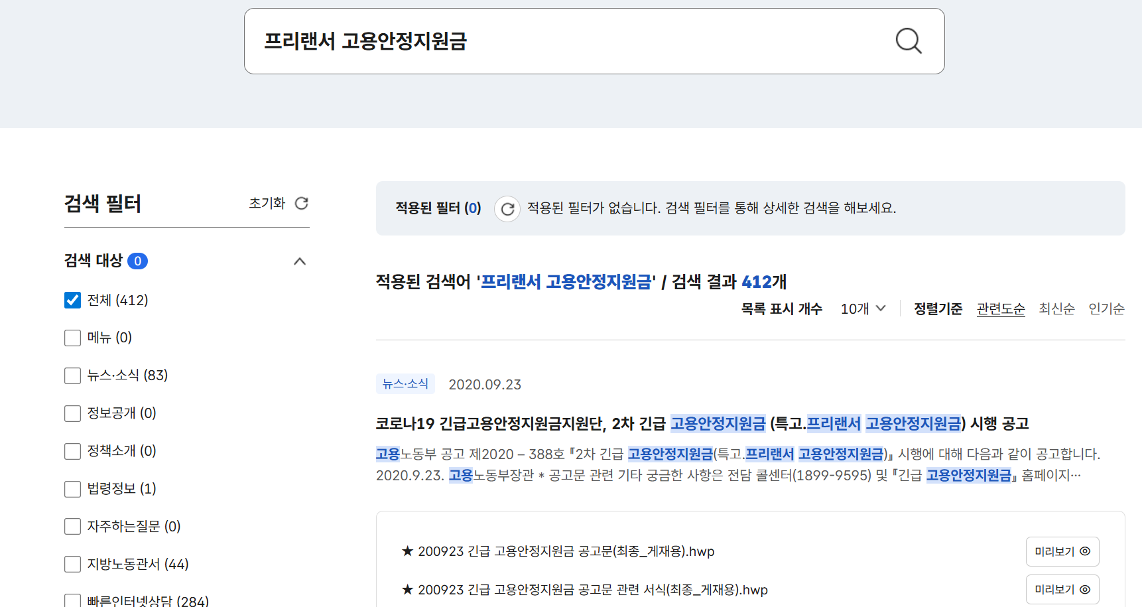Click the 초기화 filter reset text

pyautogui.click(x=267, y=203)
